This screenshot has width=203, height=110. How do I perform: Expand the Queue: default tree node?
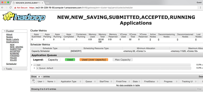click(38, 68)
